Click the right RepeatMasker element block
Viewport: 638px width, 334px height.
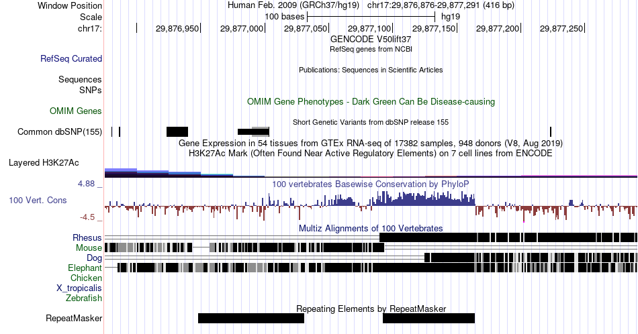click(x=429, y=318)
